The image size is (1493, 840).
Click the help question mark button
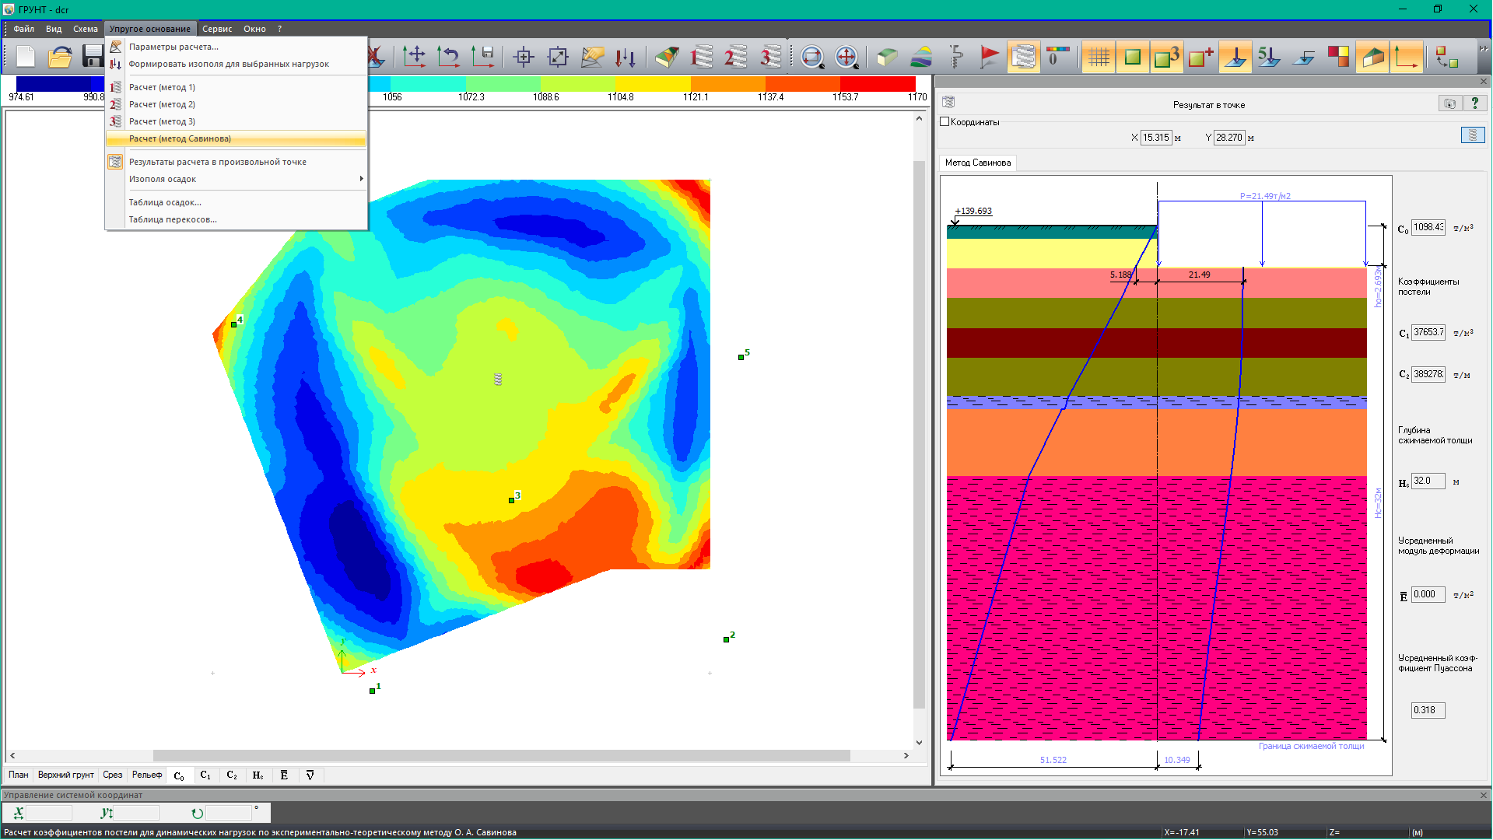(1474, 103)
